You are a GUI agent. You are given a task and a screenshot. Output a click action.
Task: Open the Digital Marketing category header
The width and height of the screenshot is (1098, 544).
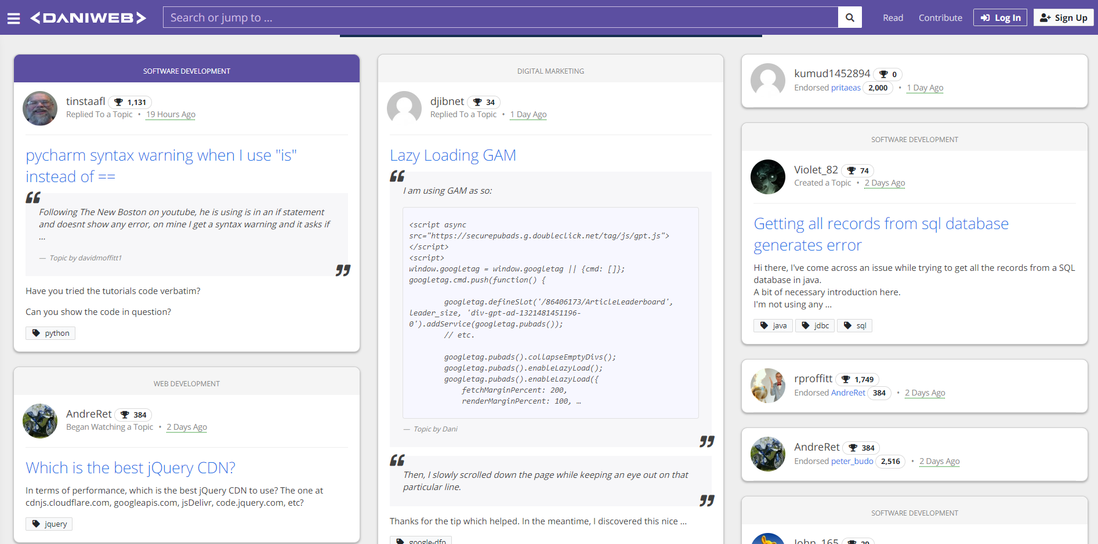coord(550,71)
